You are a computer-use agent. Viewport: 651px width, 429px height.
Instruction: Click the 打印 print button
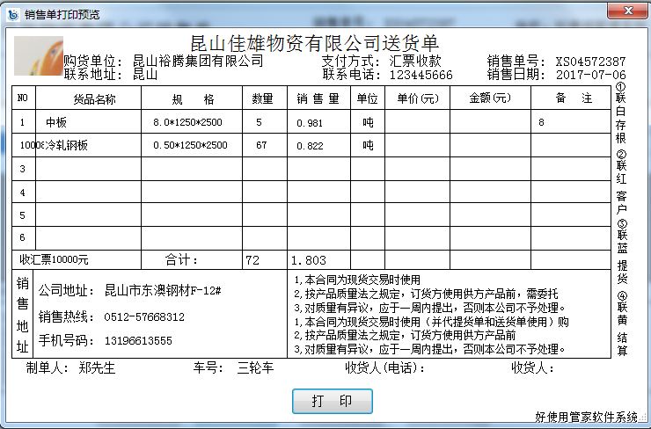point(332,401)
